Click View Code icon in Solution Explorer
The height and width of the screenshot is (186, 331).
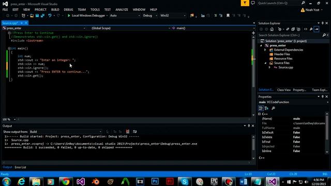(x=306, y=29)
